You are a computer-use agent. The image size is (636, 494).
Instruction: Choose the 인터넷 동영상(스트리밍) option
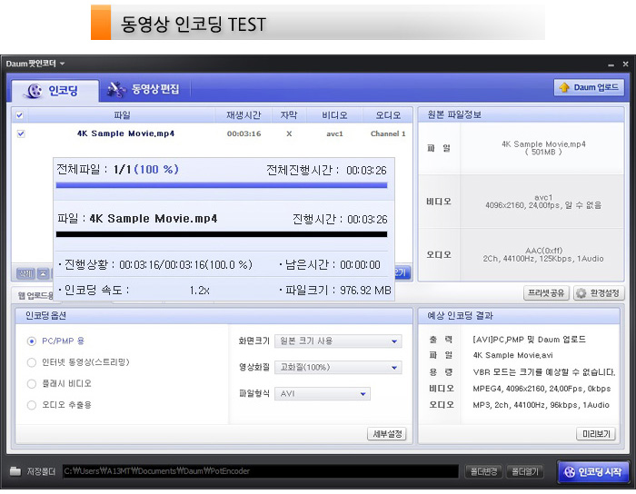33,362
